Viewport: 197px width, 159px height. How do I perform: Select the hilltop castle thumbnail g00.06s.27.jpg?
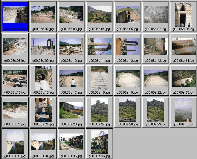(x=99, y=110)
